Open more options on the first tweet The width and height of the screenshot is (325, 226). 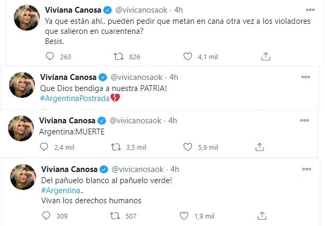[310, 10]
